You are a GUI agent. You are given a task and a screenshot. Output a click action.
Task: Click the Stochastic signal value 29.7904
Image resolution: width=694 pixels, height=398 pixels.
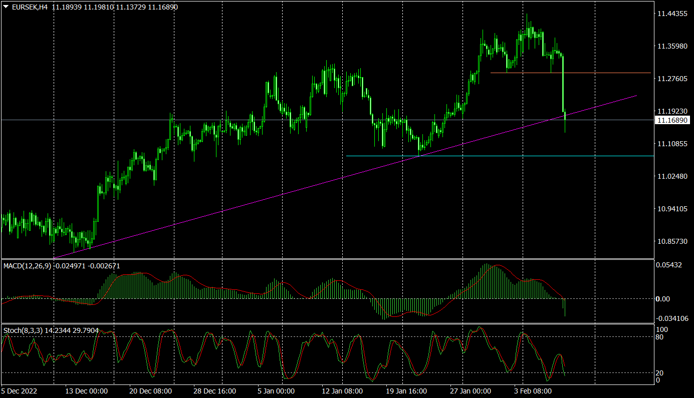tap(86, 330)
